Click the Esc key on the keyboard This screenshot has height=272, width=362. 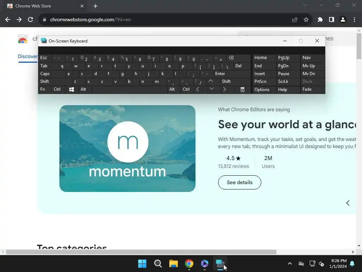coord(45,58)
